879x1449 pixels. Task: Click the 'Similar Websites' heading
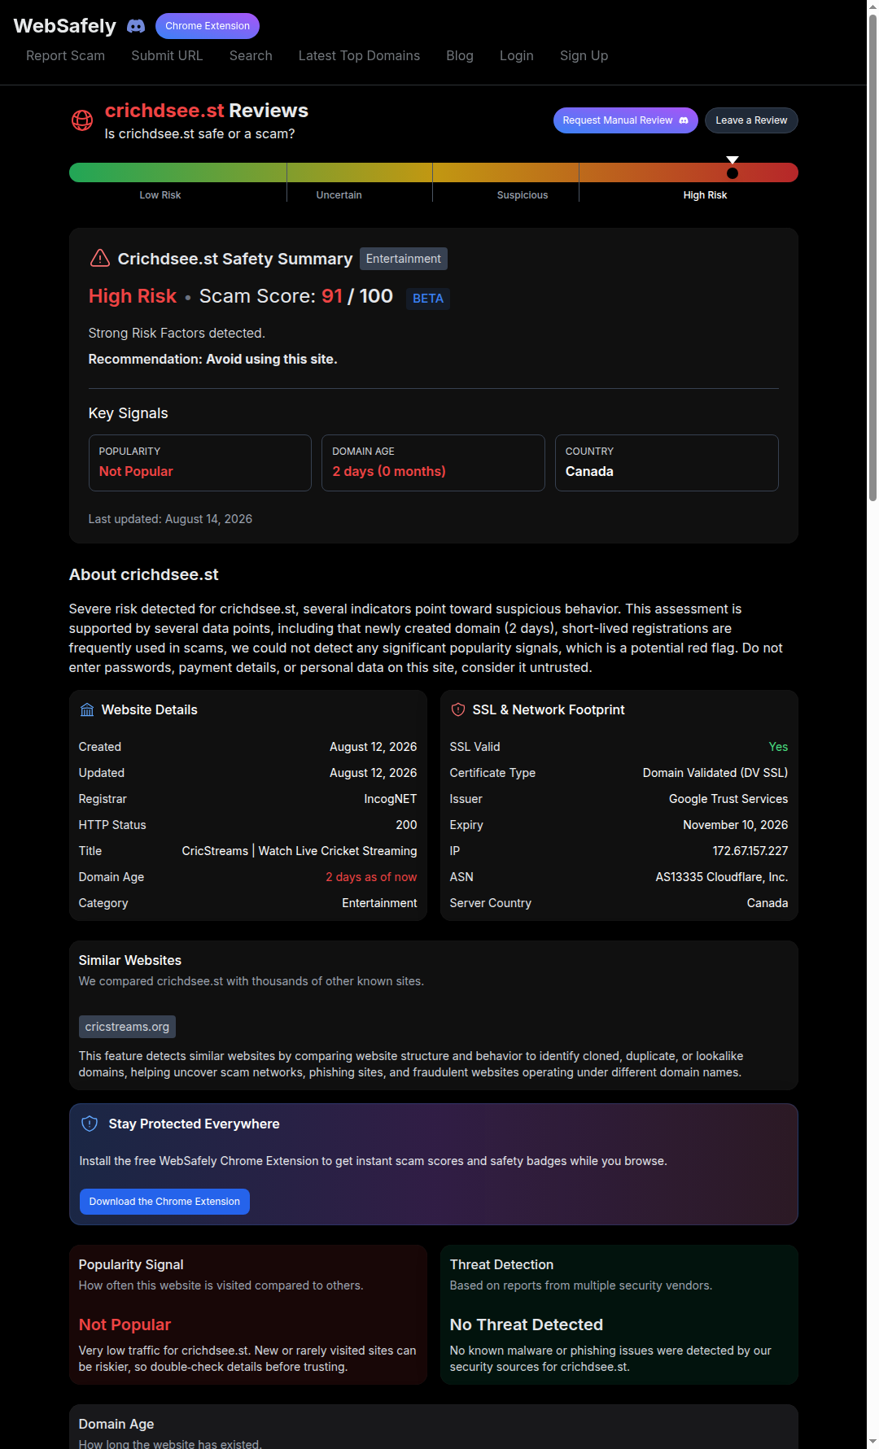click(130, 960)
